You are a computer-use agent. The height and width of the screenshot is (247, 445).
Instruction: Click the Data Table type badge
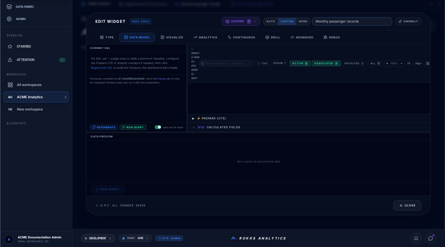[x=141, y=21]
